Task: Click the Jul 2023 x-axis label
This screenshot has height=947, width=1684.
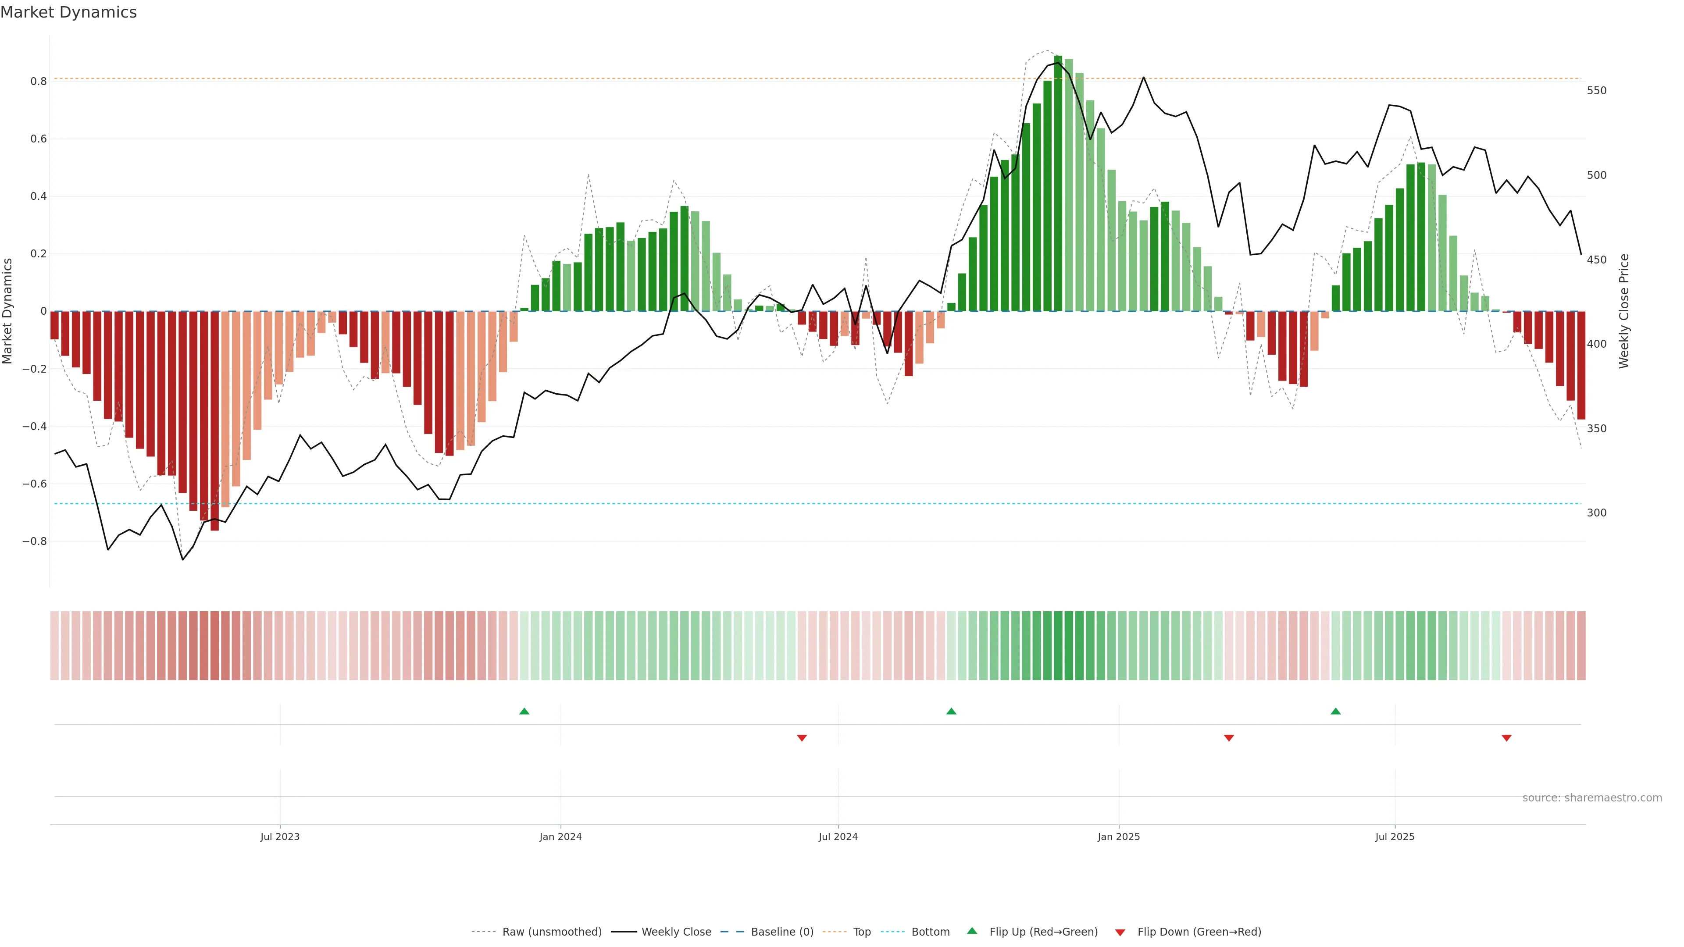Action: [280, 837]
